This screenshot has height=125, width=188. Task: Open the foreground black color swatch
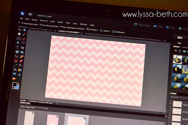[x=15, y=85]
